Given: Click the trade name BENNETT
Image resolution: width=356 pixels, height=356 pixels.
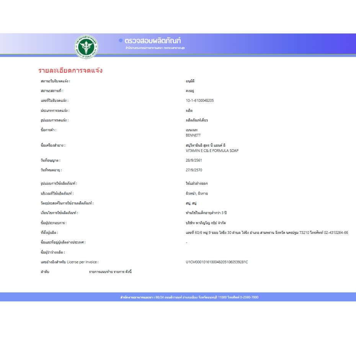Looking at the screenshot, I should point(193,135).
